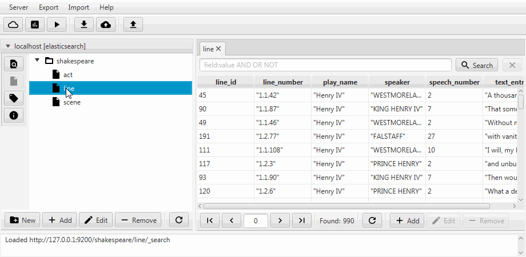Open the Server menu

pyautogui.click(x=19, y=7)
